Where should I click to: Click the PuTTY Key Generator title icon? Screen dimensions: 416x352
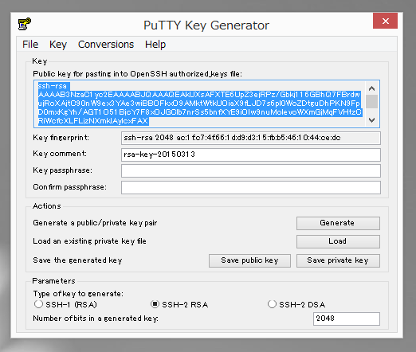click(25, 24)
